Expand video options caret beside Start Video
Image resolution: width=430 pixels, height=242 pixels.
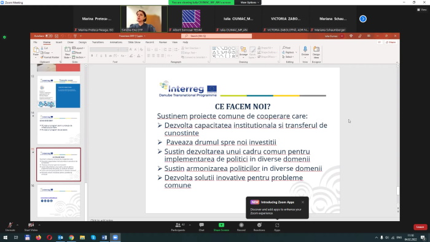click(39, 225)
